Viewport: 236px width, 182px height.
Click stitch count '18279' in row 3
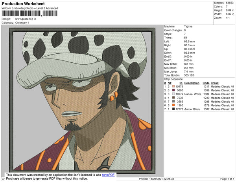pos(179,94)
